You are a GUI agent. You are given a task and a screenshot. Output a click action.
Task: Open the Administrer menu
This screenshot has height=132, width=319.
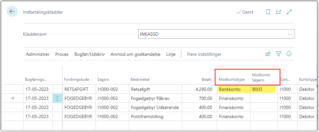(38, 54)
